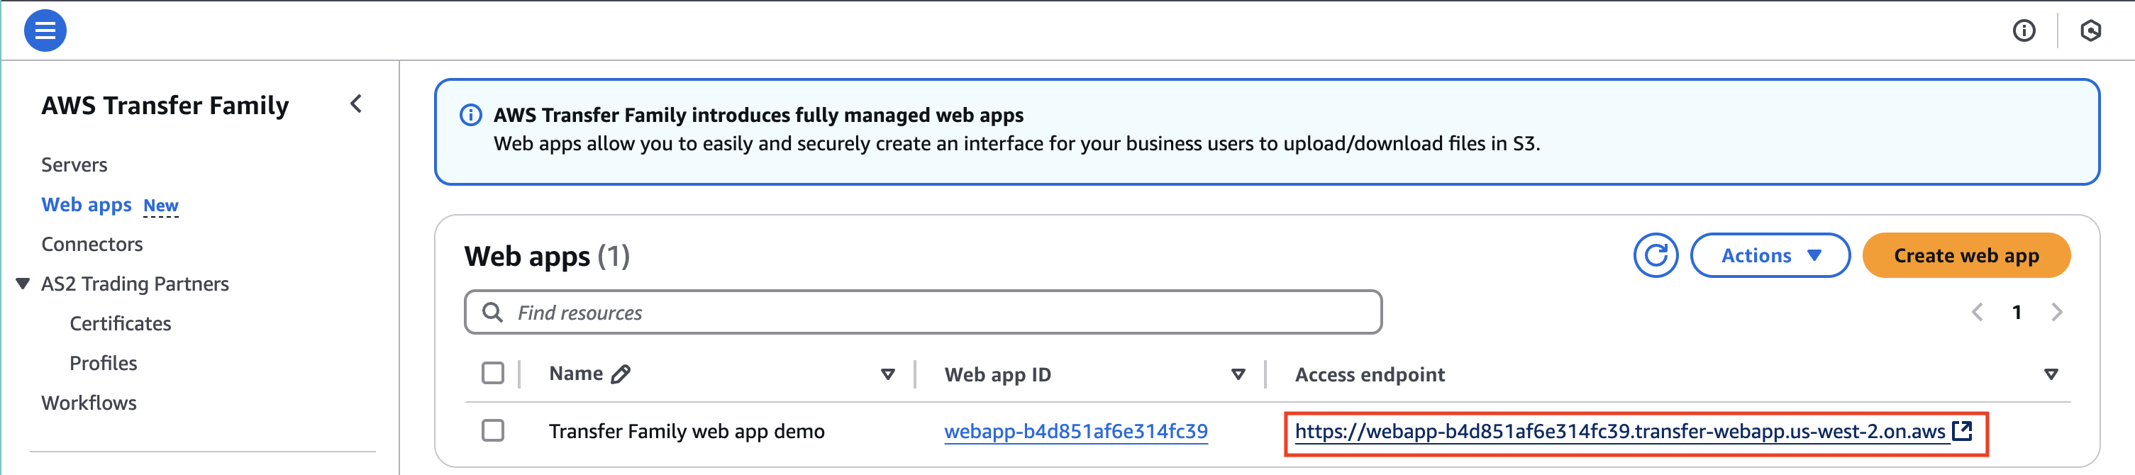Click 'Transfer Family web app demo' name
Image resolution: width=2135 pixels, height=475 pixels.
coord(687,431)
